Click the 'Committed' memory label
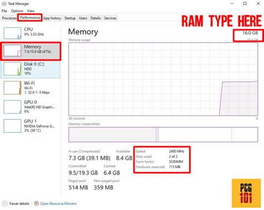This screenshot has height=210, width=264. coord(77,166)
